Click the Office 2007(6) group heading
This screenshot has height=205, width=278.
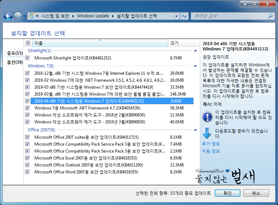41,130
